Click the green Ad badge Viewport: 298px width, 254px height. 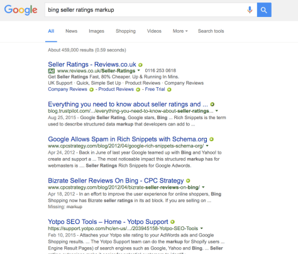[52, 71]
